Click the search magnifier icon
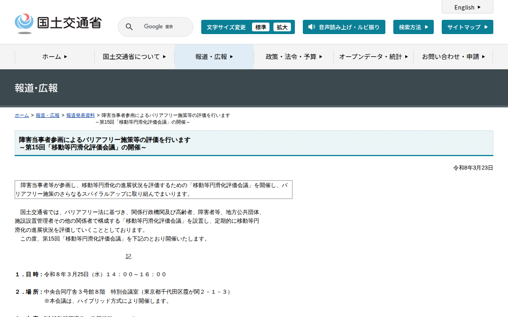The width and height of the screenshot is (508, 317). click(x=129, y=27)
